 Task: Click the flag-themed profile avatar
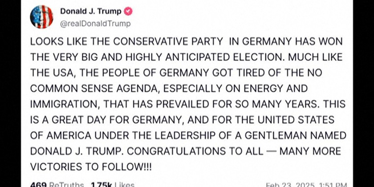[41, 17]
